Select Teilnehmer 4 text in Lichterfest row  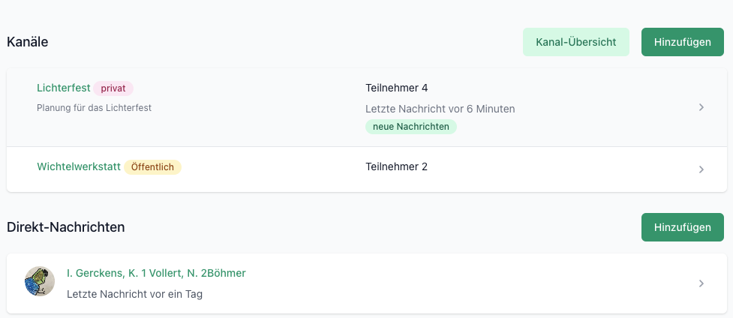click(x=396, y=88)
